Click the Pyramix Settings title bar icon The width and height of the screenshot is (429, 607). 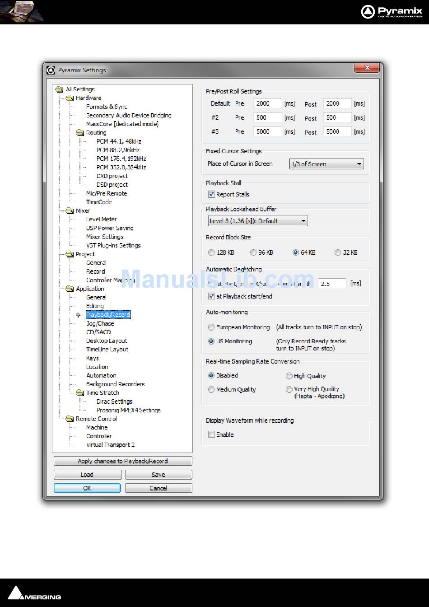[51, 70]
